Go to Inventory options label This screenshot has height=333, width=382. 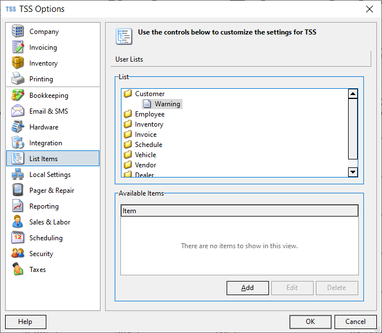tap(44, 63)
